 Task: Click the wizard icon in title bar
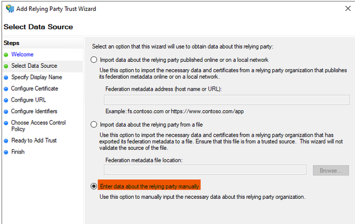click(x=10, y=9)
